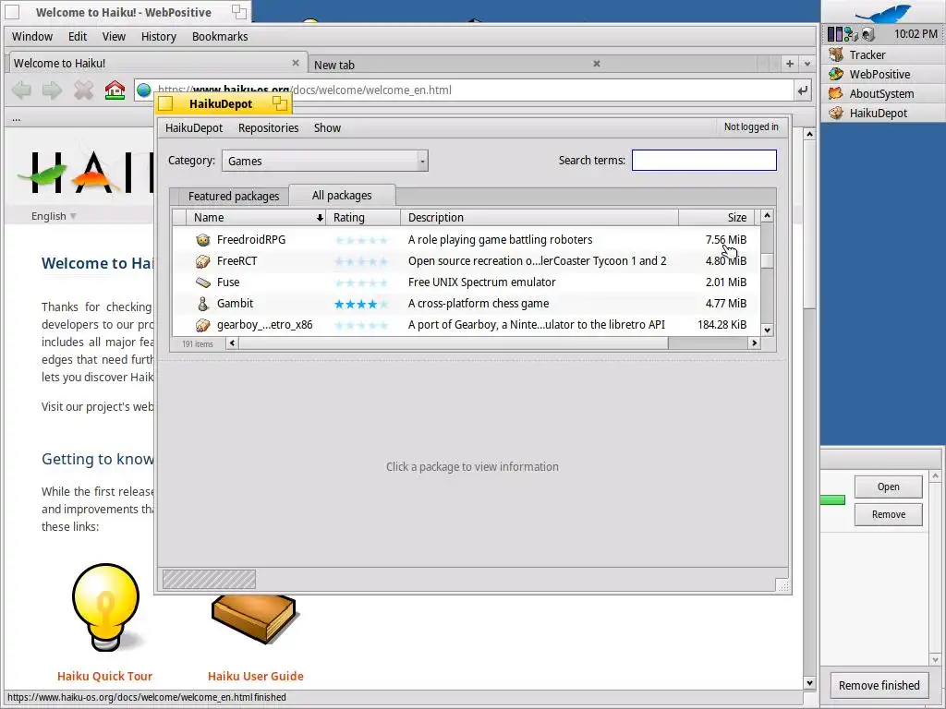Click the Fuse package icon

(202, 282)
